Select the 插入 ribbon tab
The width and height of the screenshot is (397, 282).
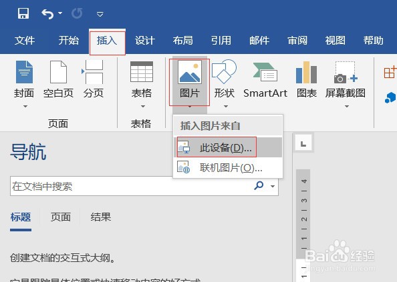point(107,41)
